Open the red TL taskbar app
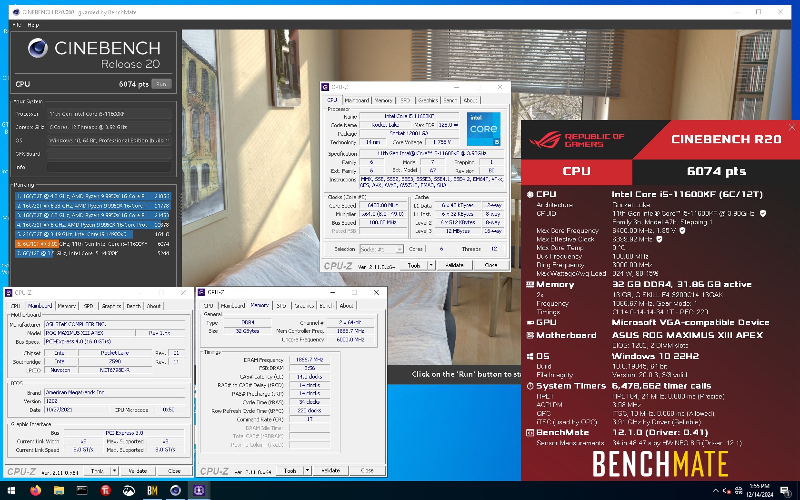800x500 pixels. [105, 490]
